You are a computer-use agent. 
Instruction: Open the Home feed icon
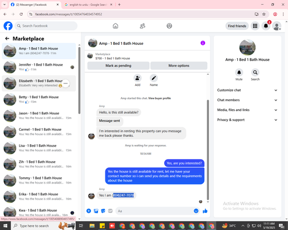[x=115, y=26]
